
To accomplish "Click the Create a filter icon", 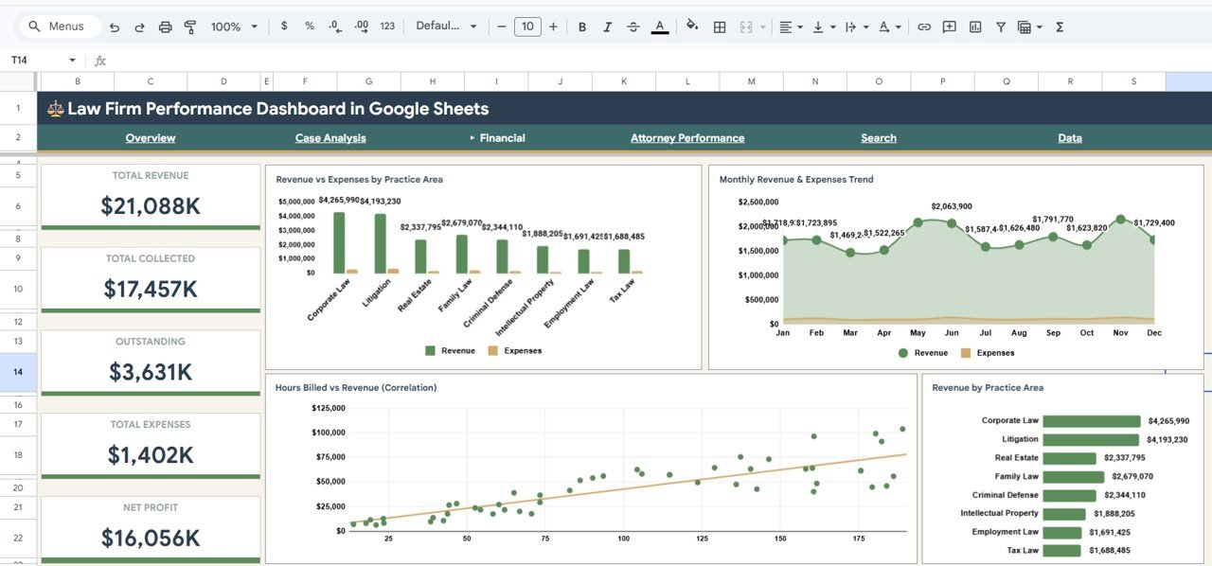I will click(x=1001, y=27).
